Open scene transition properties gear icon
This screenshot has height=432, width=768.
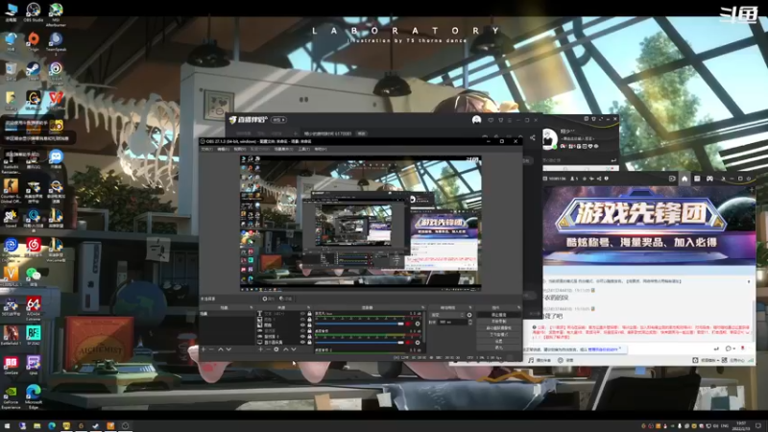[469, 315]
